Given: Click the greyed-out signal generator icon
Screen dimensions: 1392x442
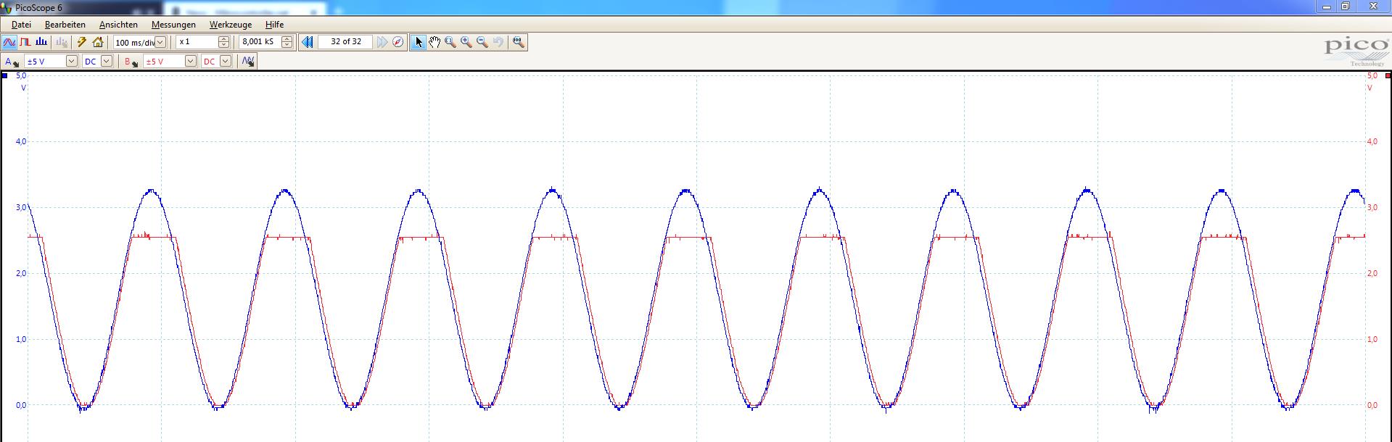Looking at the screenshot, I should coord(62,42).
